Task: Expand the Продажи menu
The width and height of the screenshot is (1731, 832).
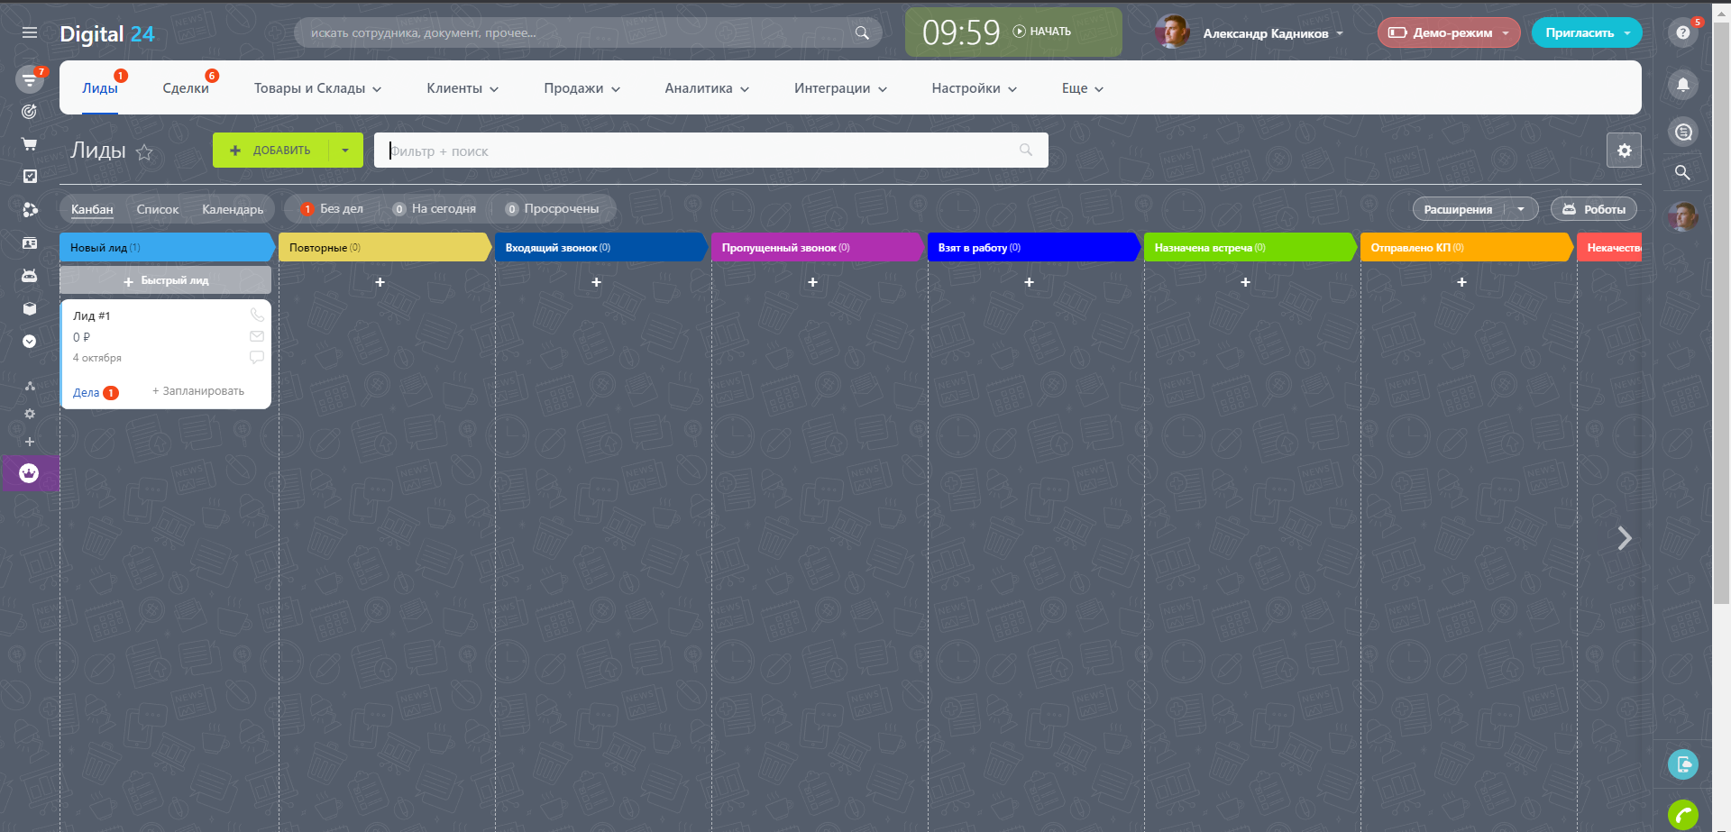Action: (x=582, y=88)
